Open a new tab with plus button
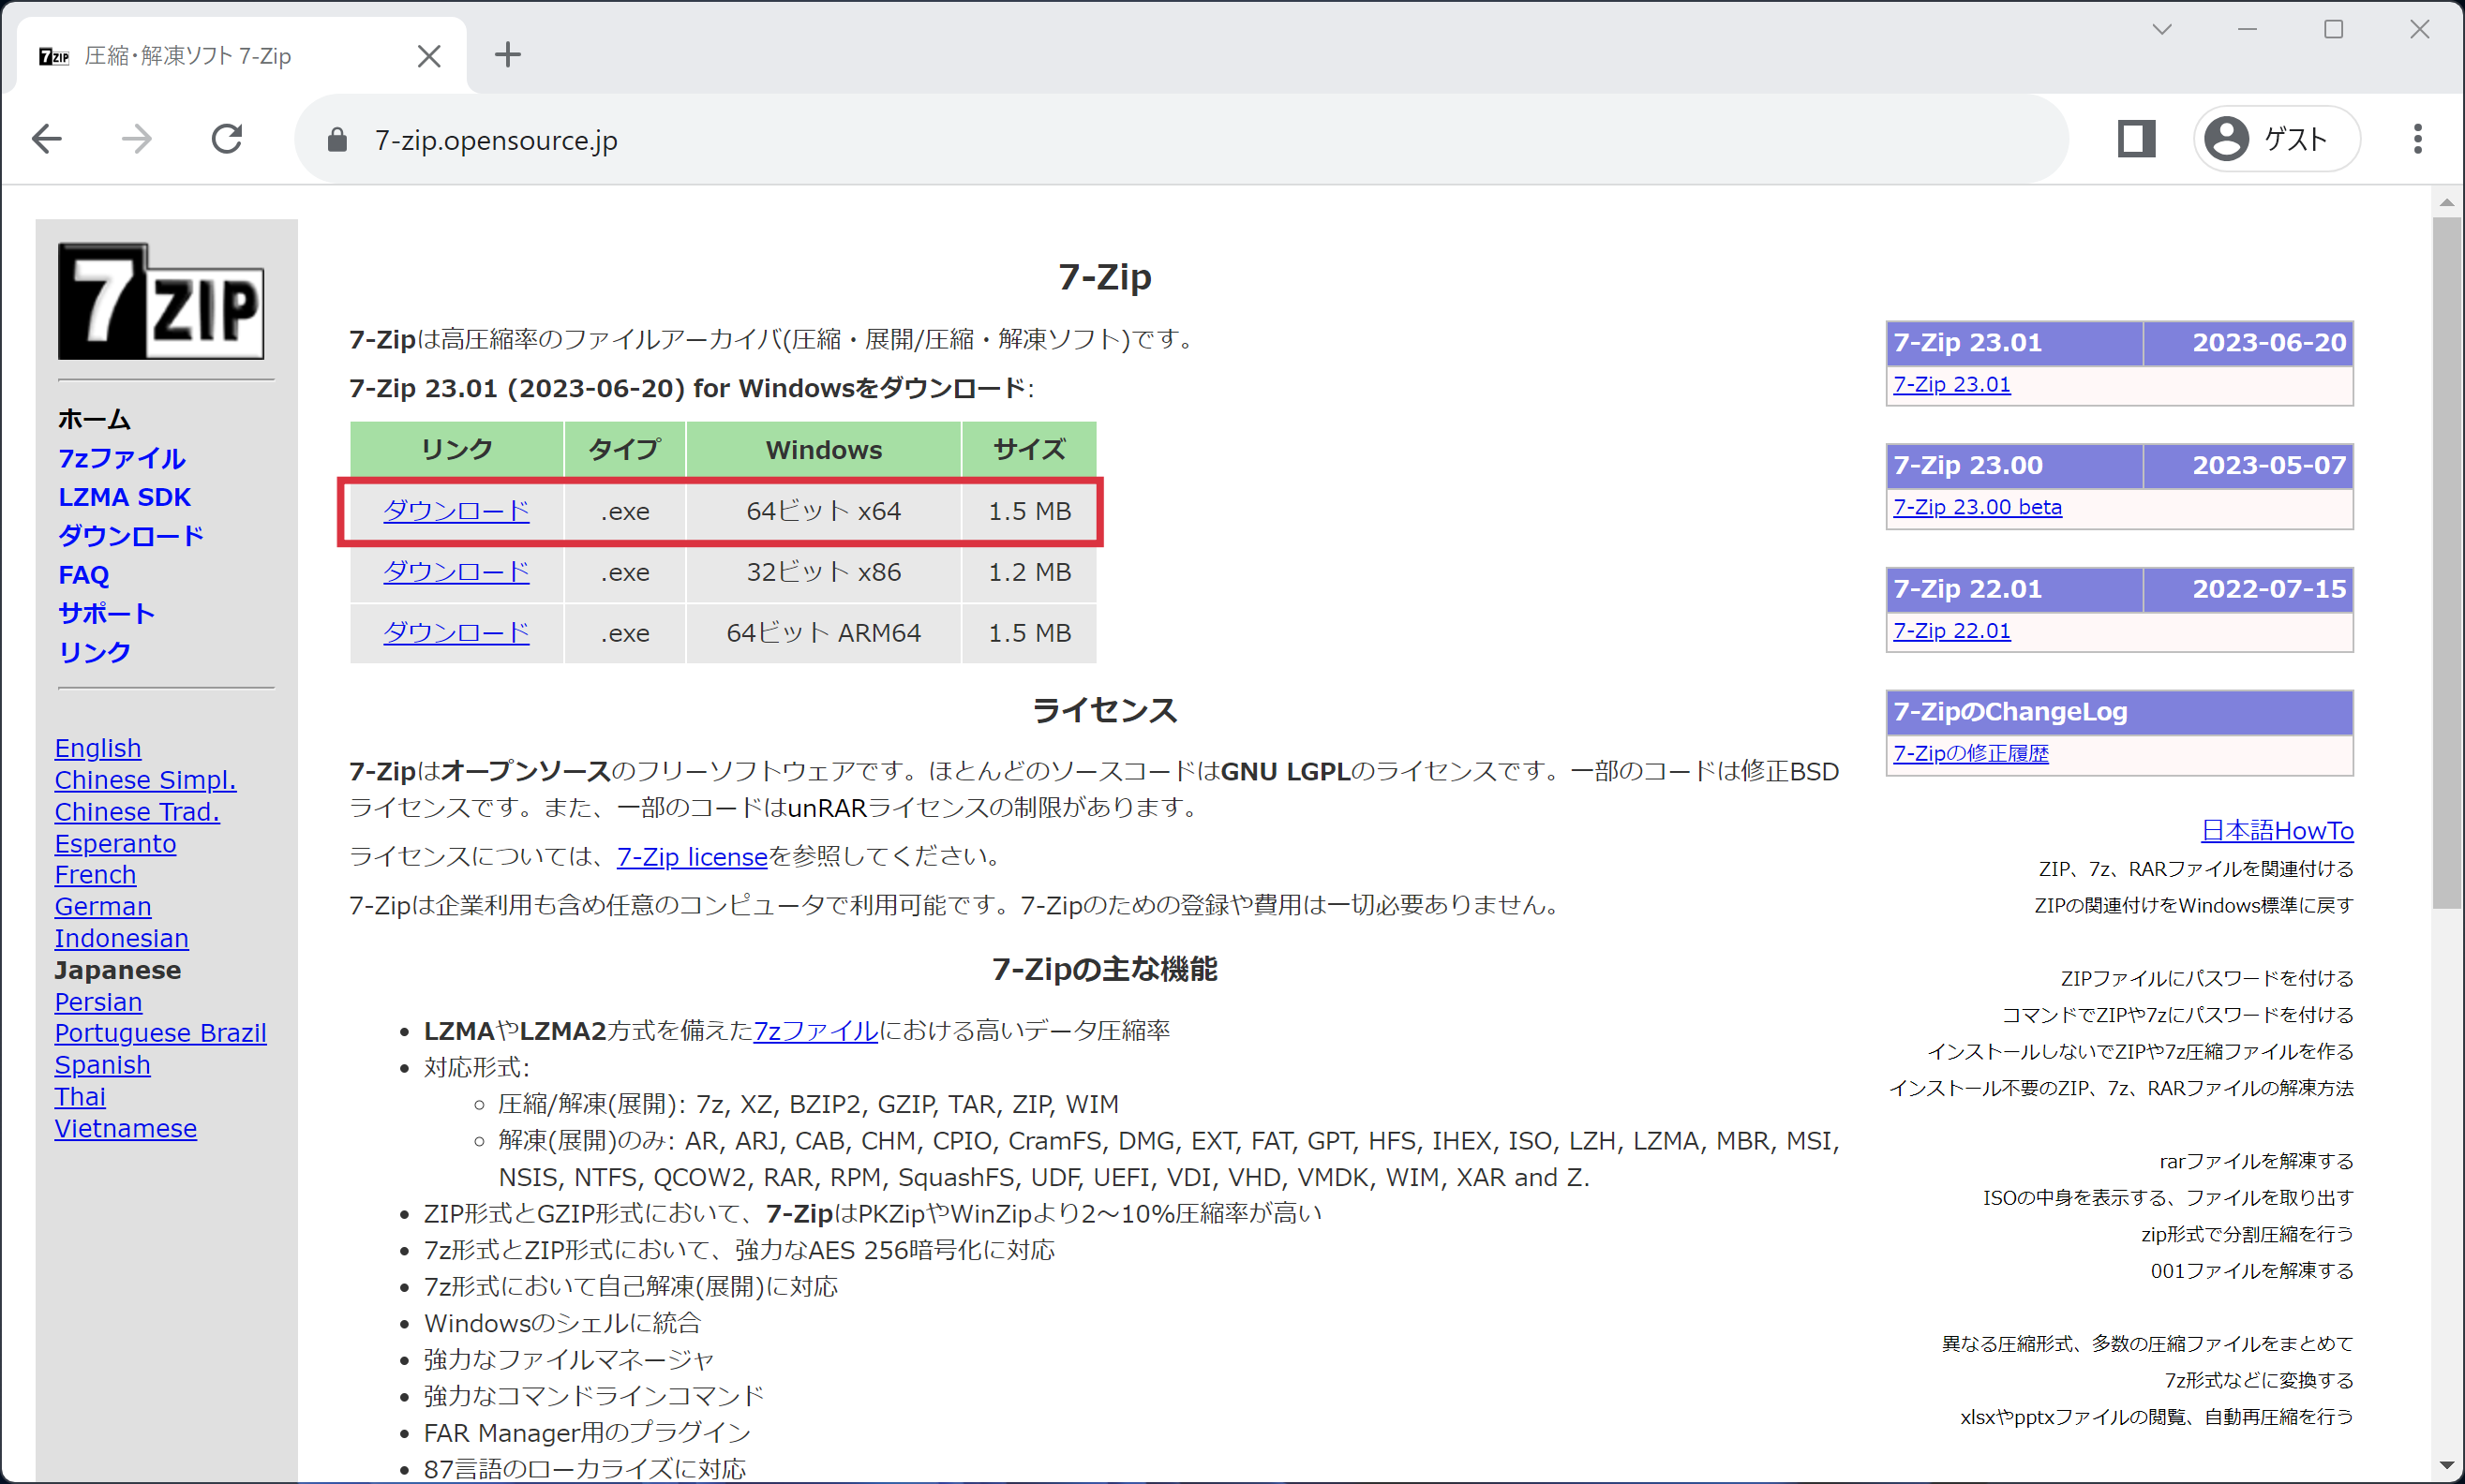Viewport: 2465px width, 1484px height. click(x=508, y=54)
